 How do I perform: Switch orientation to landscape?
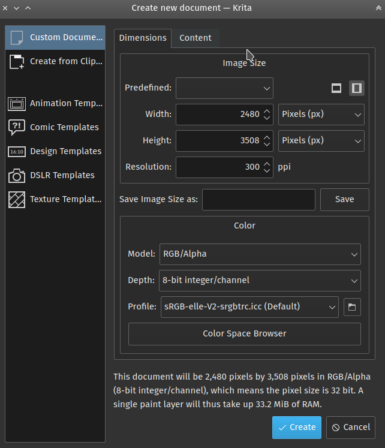coord(336,88)
